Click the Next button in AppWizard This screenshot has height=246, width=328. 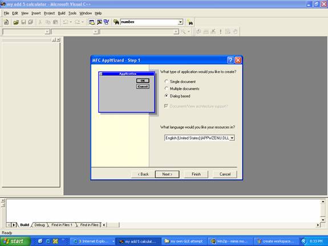[167, 174]
